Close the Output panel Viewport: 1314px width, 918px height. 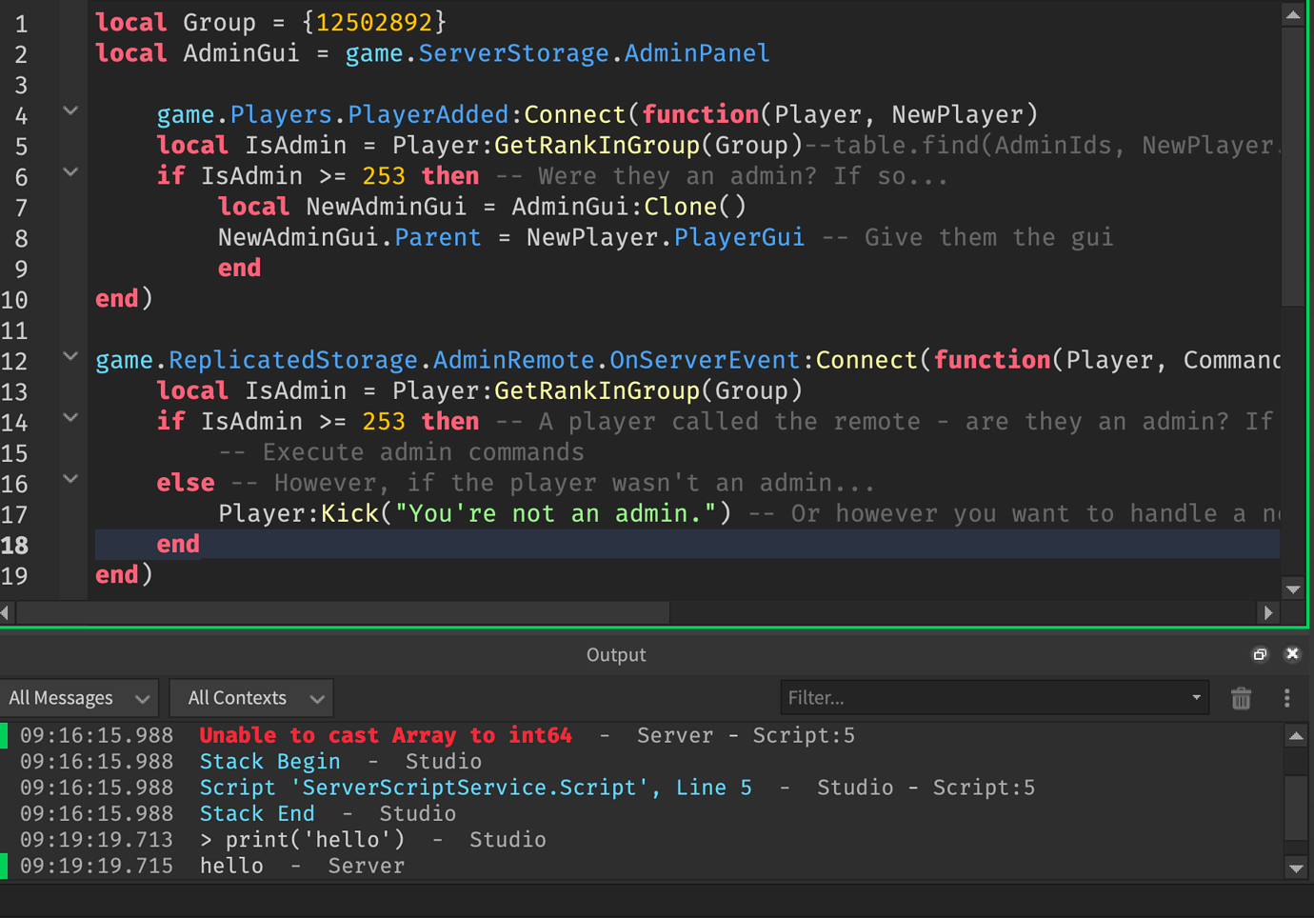coord(1292,654)
